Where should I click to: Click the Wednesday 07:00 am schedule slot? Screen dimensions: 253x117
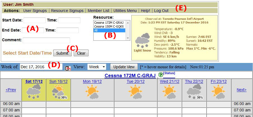point(170,111)
